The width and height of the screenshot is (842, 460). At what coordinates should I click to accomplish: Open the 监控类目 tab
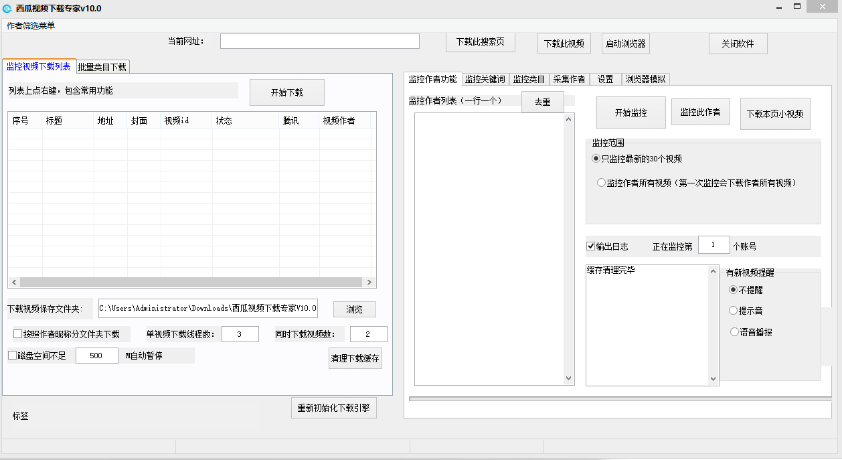point(529,79)
